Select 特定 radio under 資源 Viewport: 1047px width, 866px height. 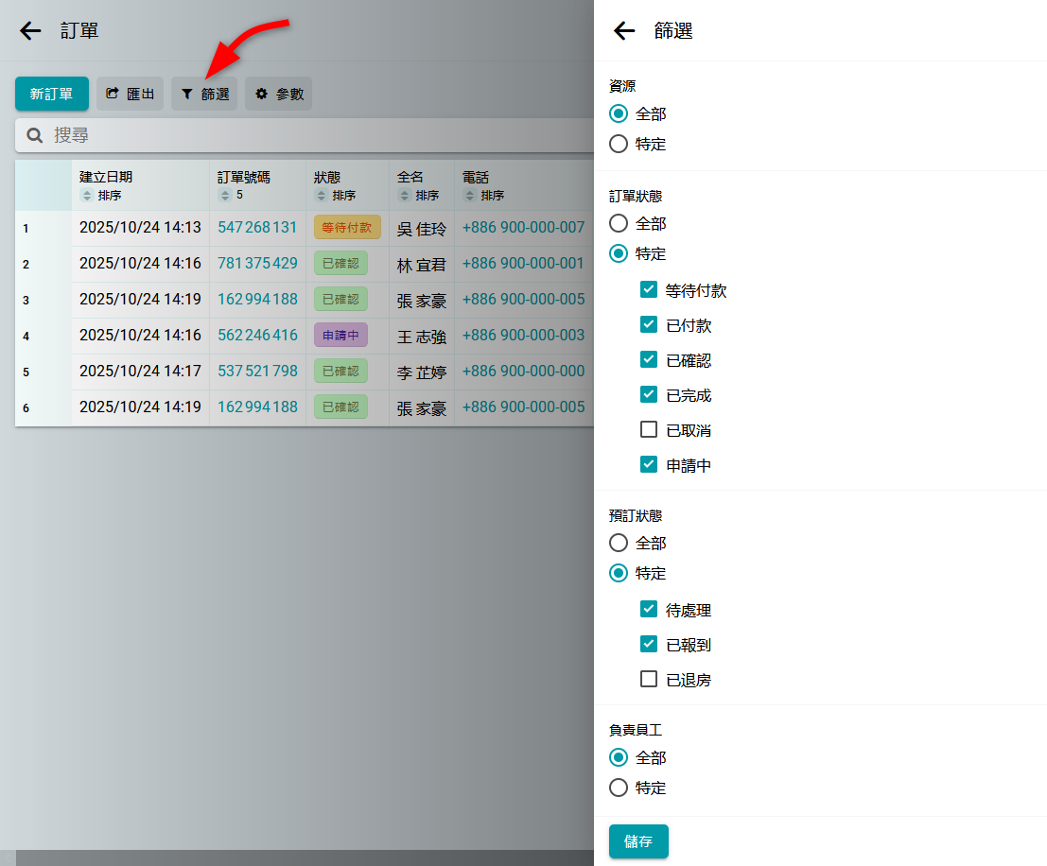(x=619, y=144)
